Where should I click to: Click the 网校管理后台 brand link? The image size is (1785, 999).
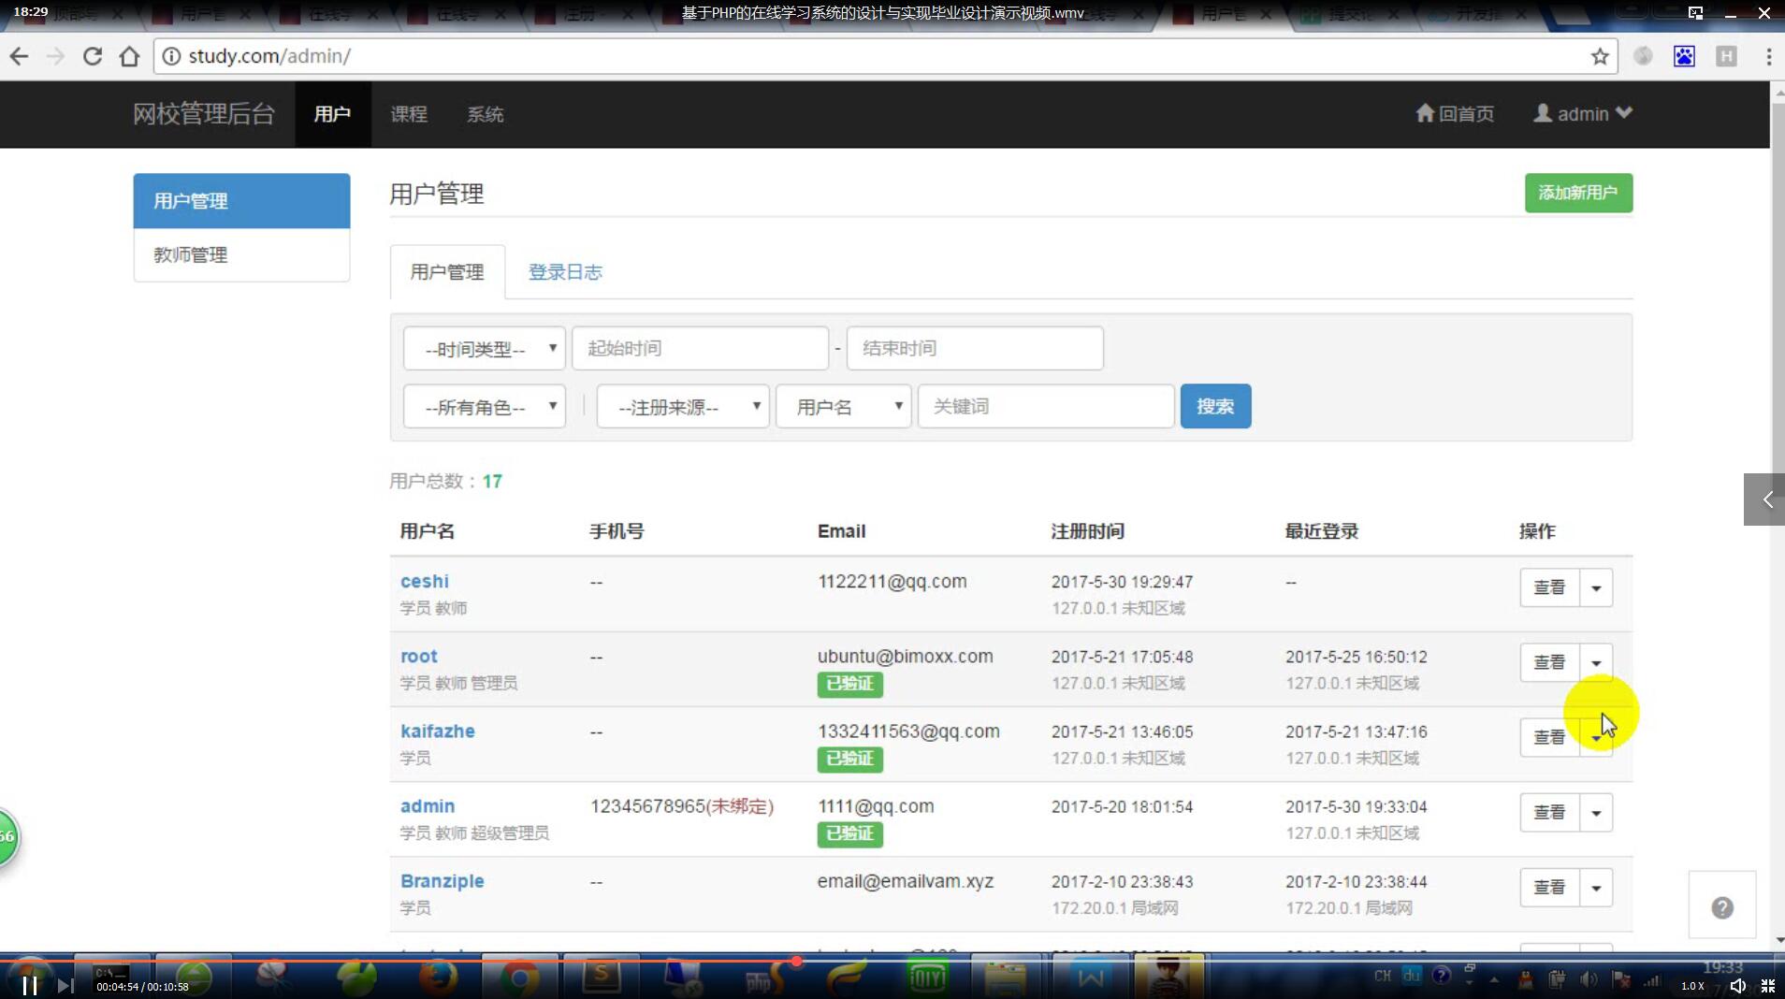coord(204,114)
